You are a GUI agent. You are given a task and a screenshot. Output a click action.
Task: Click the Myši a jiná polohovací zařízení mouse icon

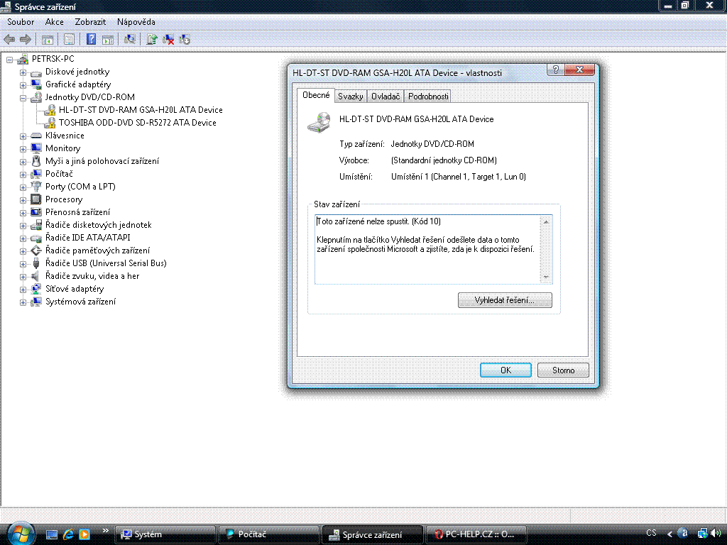click(36, 161)
